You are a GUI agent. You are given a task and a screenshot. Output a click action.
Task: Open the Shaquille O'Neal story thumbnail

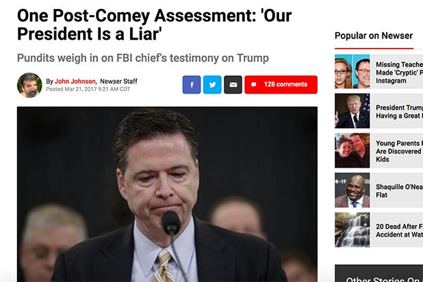(x=352, y=190)
